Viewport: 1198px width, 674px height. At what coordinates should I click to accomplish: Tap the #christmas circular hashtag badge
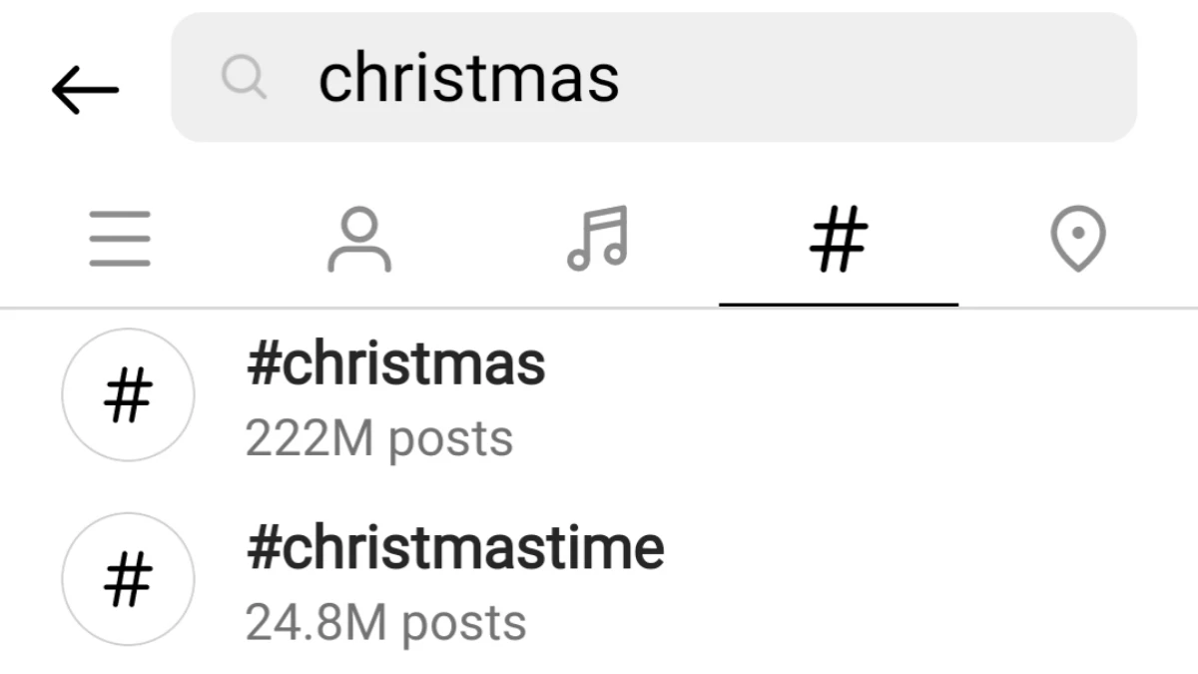pyautogui.click(x=127, y=395)
